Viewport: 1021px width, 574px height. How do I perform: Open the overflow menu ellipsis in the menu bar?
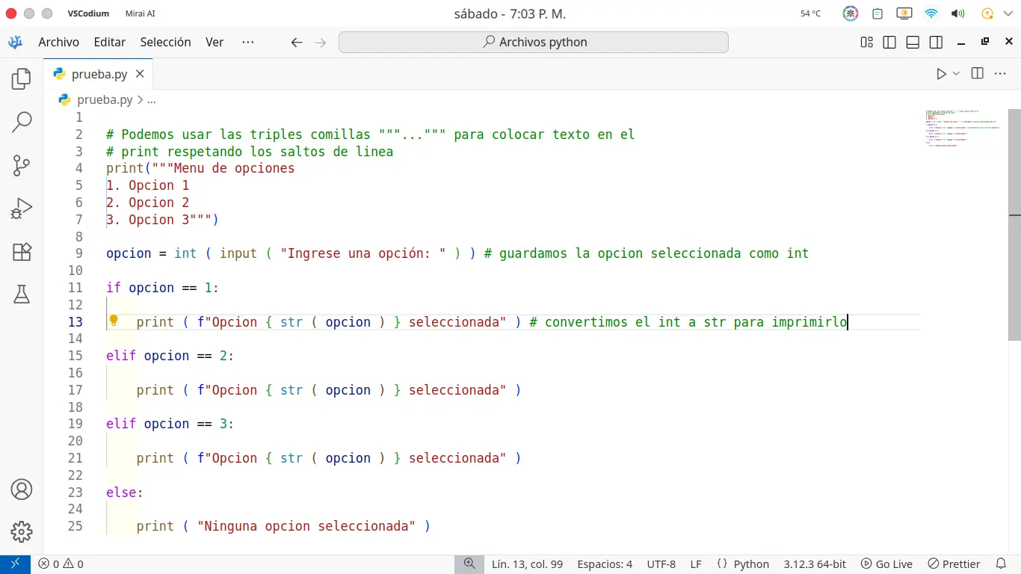coord(248,42)
